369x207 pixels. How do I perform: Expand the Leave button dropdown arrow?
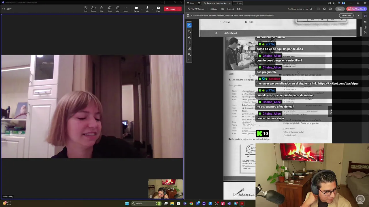179,9
